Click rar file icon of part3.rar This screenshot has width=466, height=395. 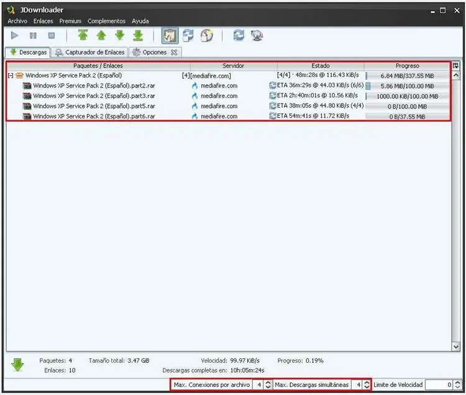(27, 96)
